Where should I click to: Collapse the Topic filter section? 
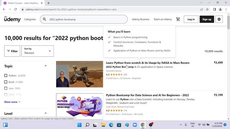click(x=46, y=66)
